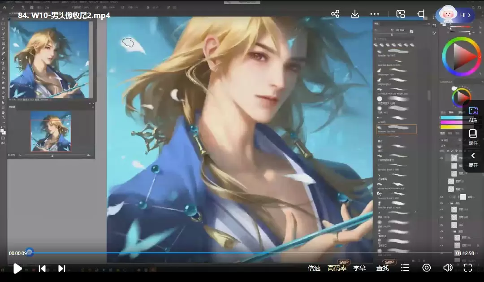This screenshot has width=484, height=282.
Task: Click the foreground/background color swatches
Action: [x=3, y=131]
